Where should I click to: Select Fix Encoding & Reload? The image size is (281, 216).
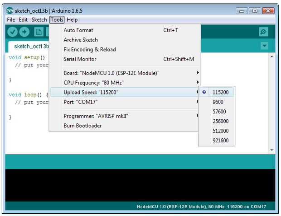coord(125,50)
